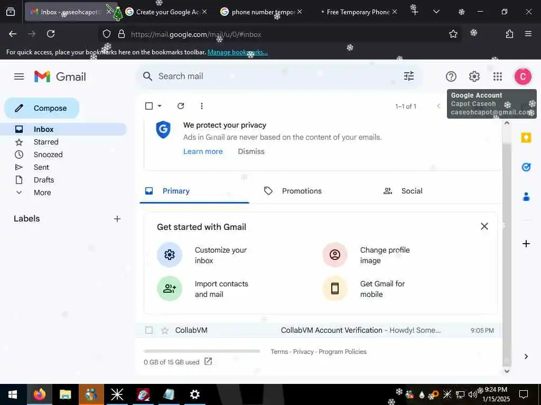
Task: Open the Starred folder
Action: pyautogui.click(x=46, y=142)
